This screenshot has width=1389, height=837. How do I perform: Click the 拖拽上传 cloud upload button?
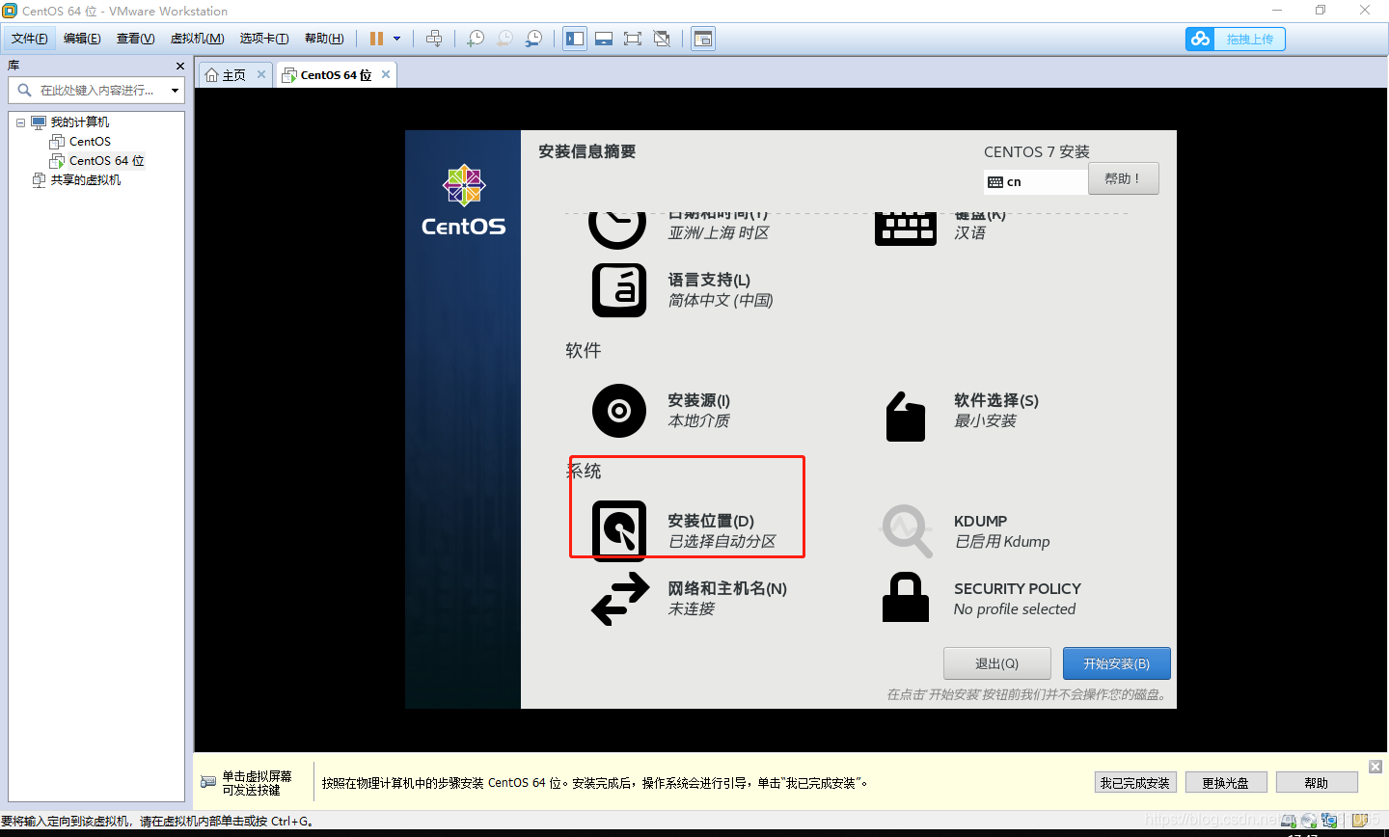1235,39
